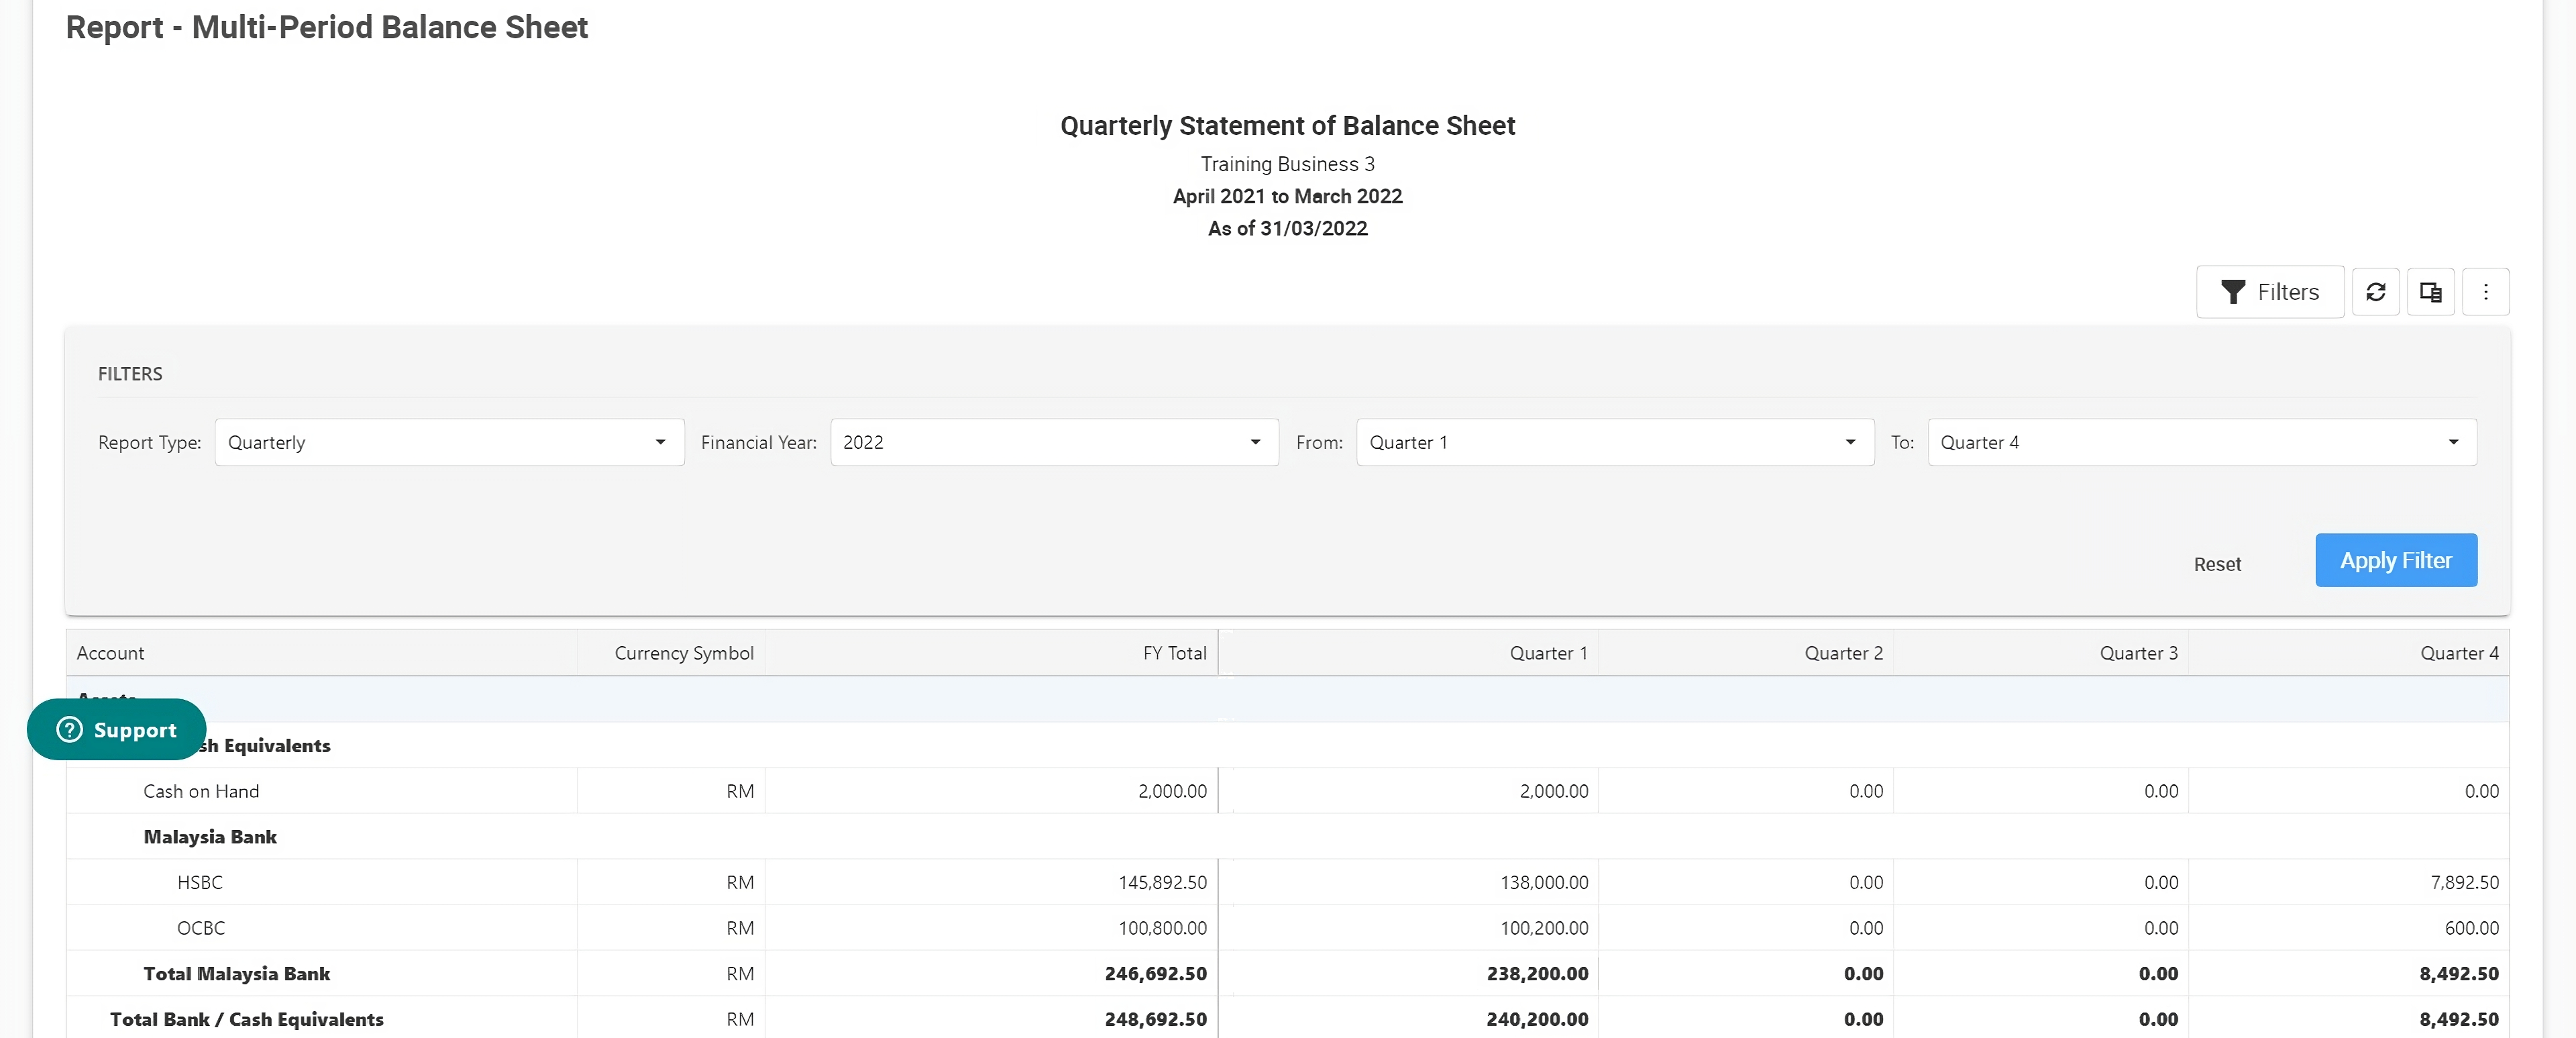Screen dimensions: 2576x1038
Task: Click Total Bank / Cash Equivalents label
Action: (246, 1020)
